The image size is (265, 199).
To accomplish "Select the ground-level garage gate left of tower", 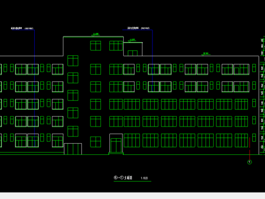I will click(x=73, y=149).
